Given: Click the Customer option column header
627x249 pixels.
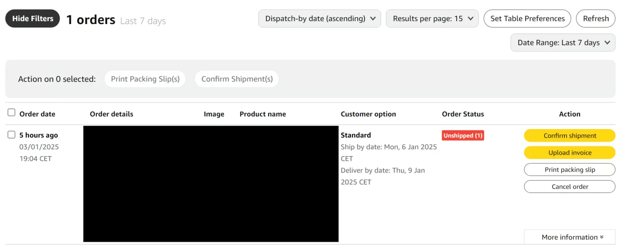Looking at the screenshot, I should click(x=368, y=114).
